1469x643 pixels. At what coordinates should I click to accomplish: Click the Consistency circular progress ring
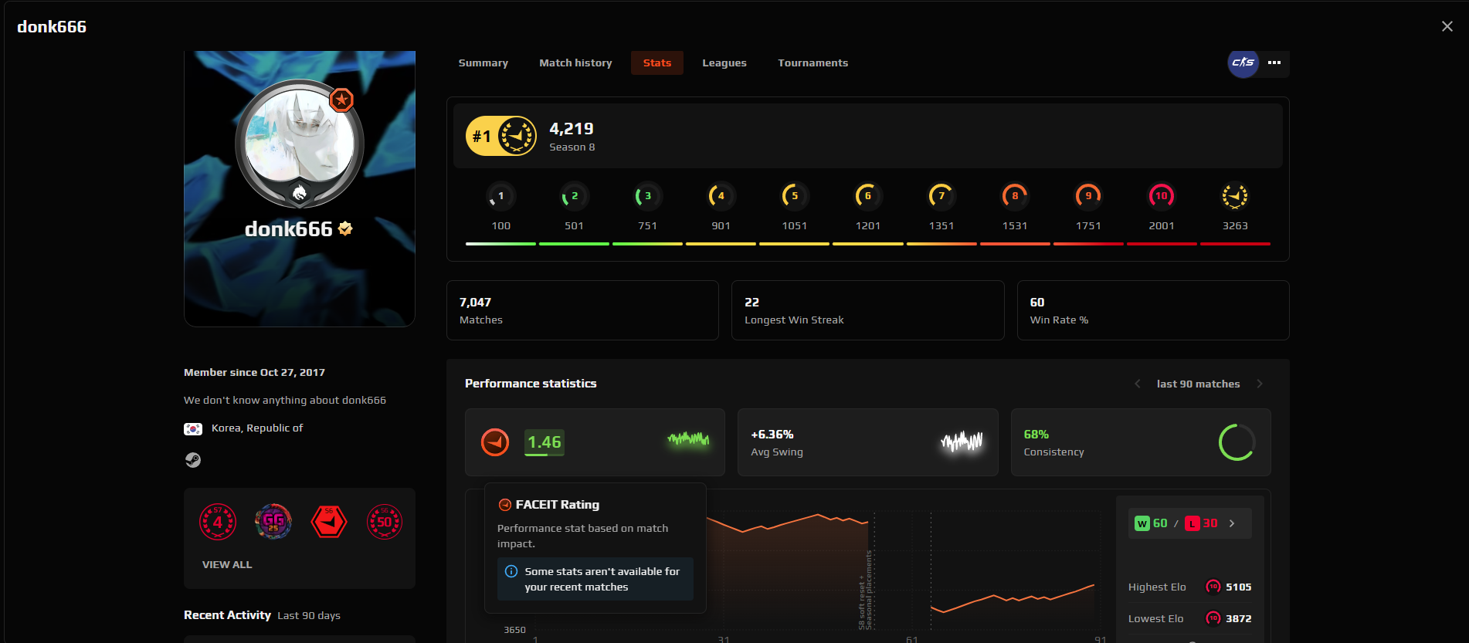[1237, 442]
